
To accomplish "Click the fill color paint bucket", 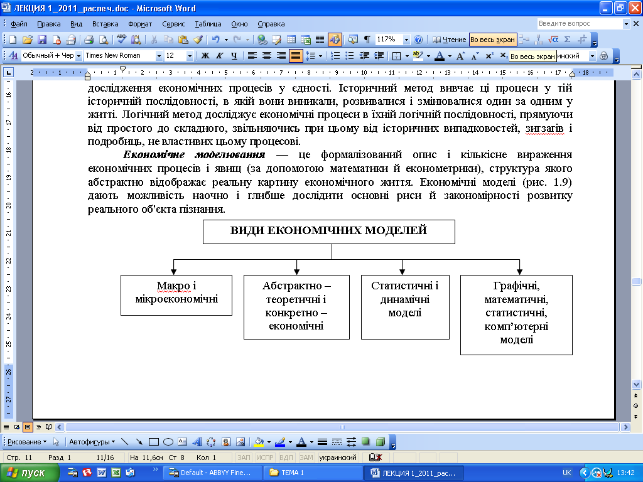I will 259,442.
